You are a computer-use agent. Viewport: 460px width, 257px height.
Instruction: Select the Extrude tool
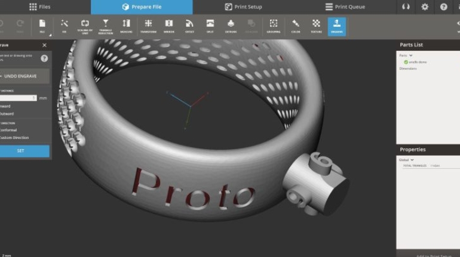pos(231,26)
